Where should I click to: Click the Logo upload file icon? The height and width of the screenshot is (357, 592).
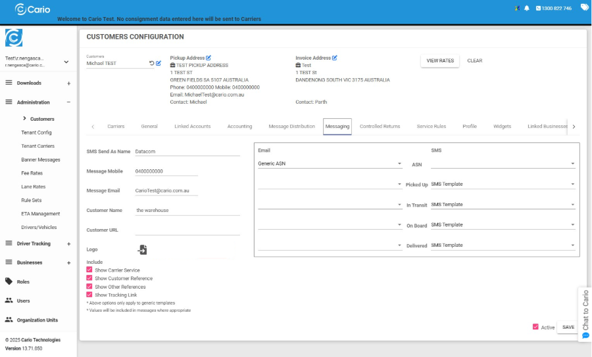pos(142,249)
